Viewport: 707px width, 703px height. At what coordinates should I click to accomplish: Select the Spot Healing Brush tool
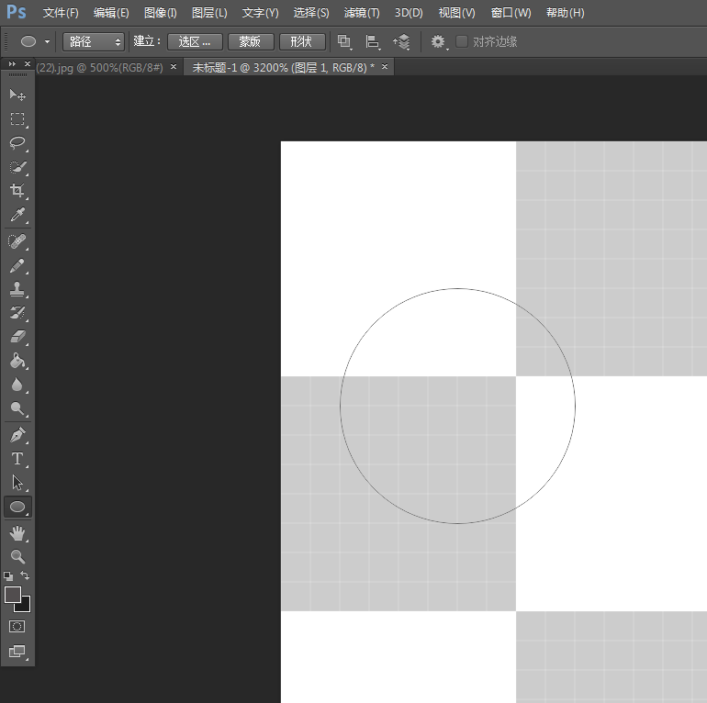17,241
